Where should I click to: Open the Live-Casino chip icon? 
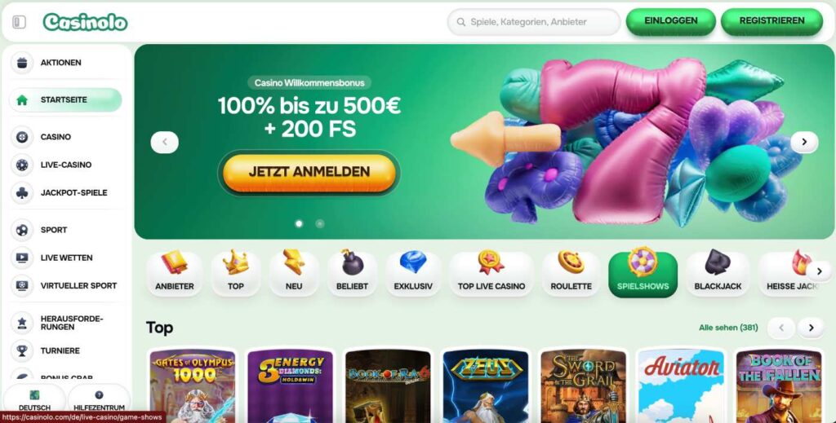coord(22,165)
